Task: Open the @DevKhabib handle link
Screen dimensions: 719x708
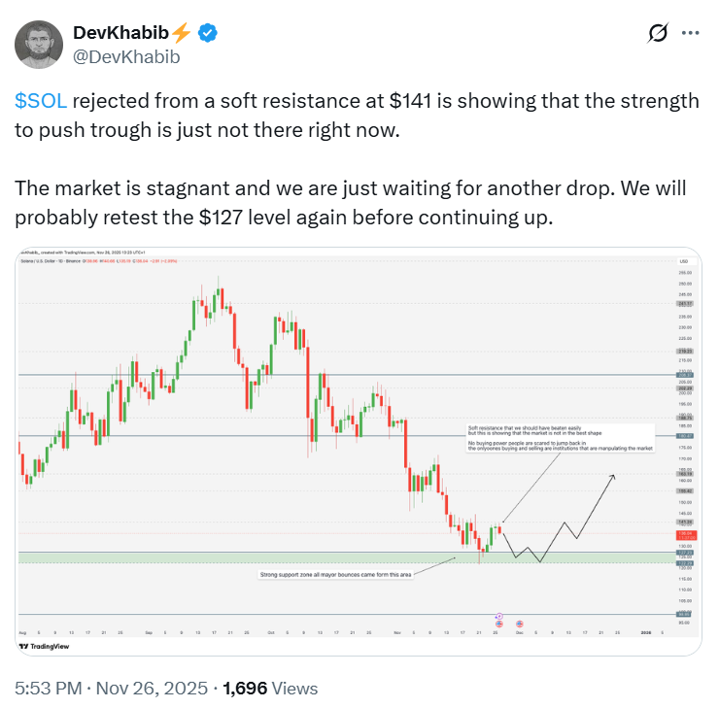Action: [x=126, y=56]
